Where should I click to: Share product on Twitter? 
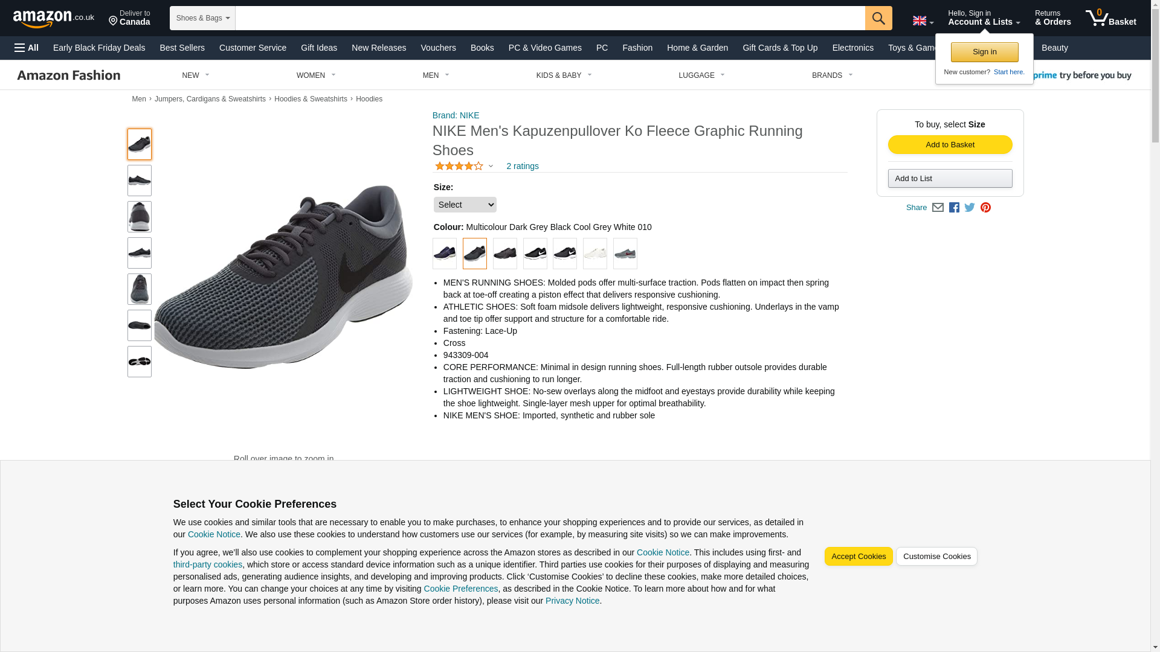pos(970,208)
